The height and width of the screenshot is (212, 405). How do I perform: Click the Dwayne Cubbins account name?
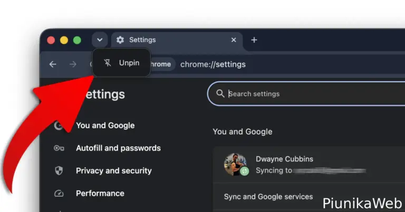284,159
